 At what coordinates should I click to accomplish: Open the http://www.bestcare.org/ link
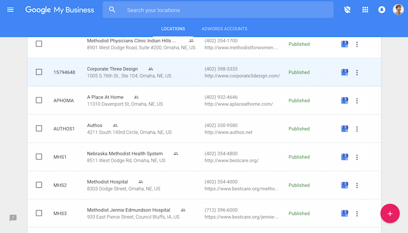point(232,160)
